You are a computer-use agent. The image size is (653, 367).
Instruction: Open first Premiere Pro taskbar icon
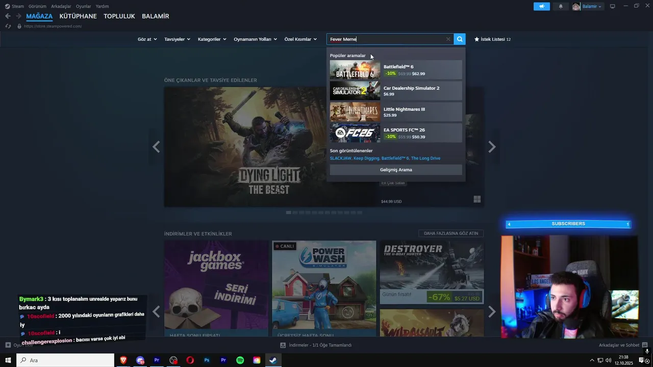(157, 360)
